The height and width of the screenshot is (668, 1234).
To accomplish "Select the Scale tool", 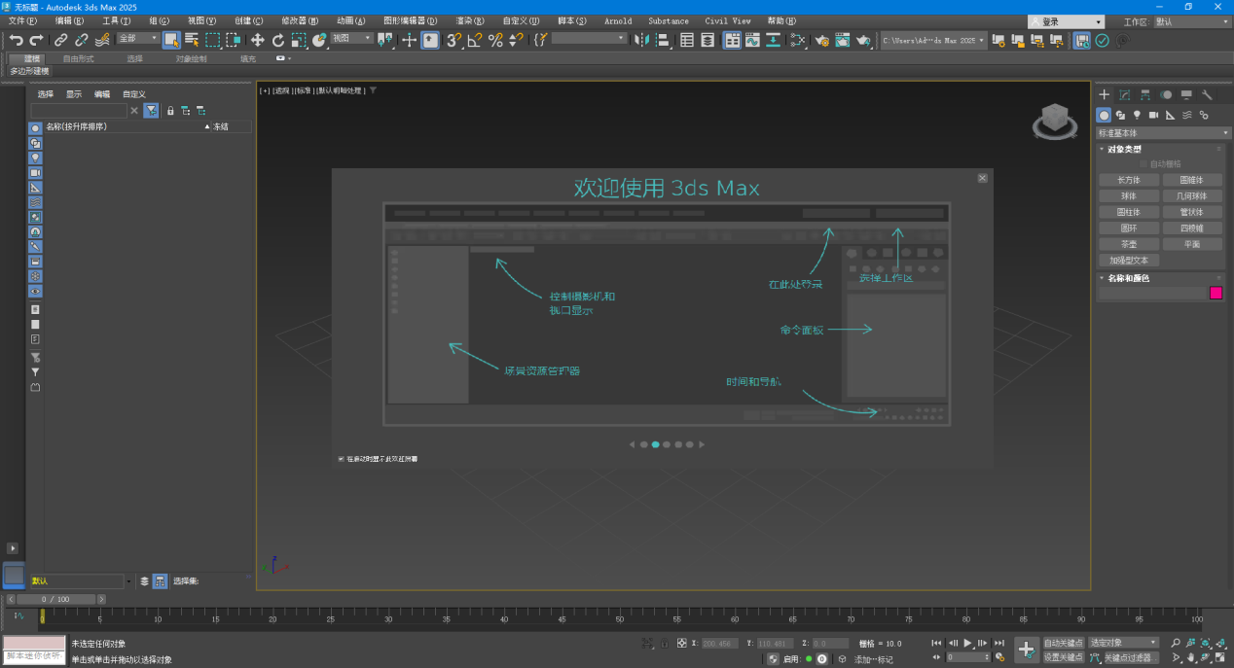I will click(298, 40).
